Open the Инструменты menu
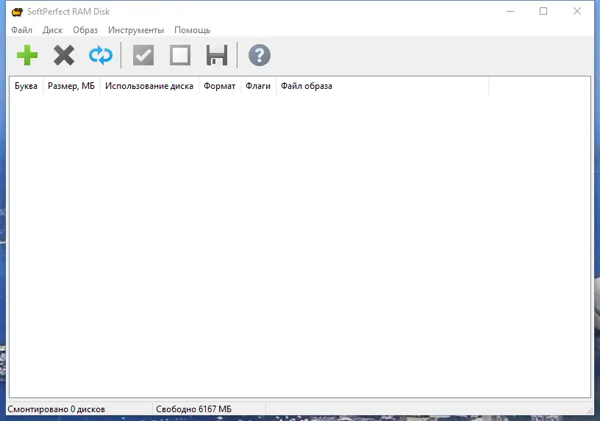 tap(136, 30)
